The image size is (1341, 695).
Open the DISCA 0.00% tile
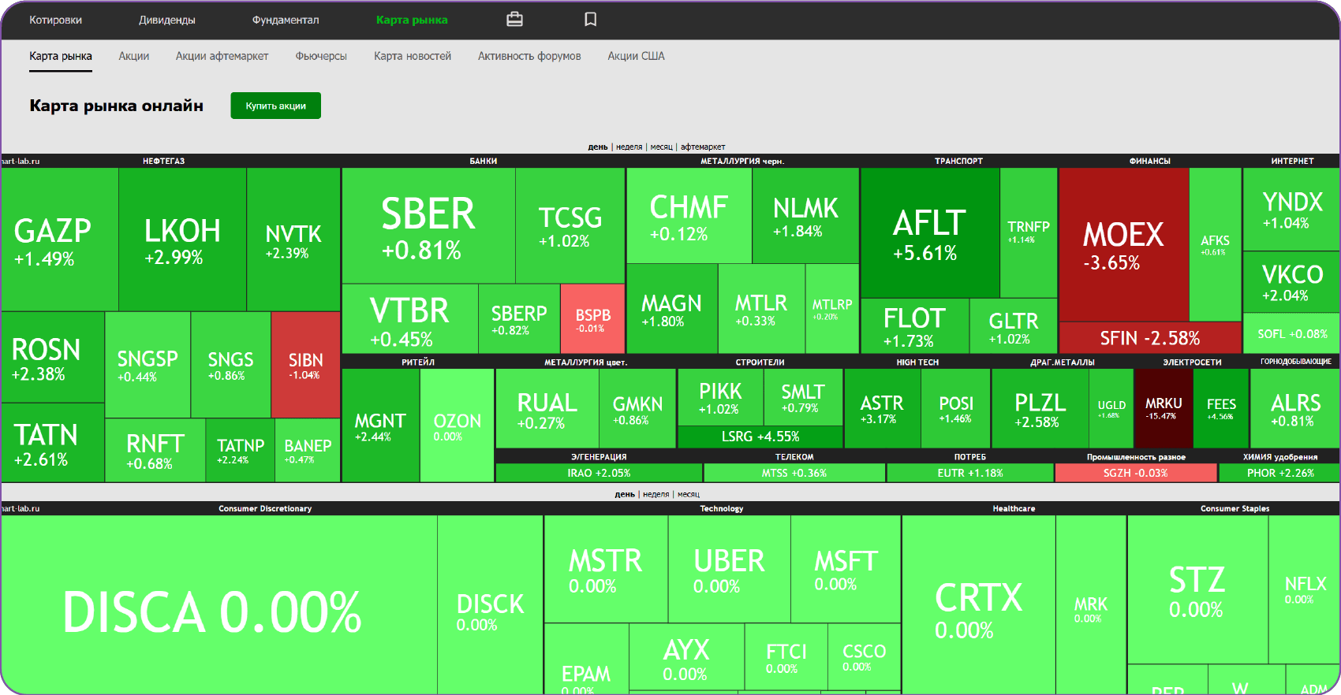pos(219,605)
